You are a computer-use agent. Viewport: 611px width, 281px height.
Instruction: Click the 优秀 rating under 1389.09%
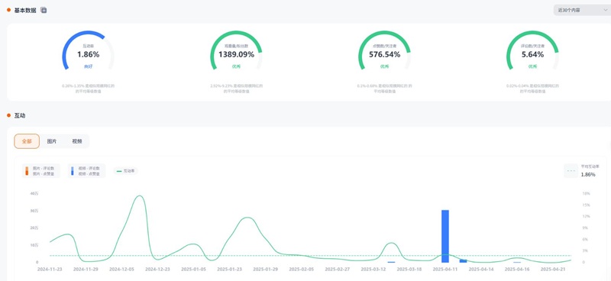coord(236,66)
